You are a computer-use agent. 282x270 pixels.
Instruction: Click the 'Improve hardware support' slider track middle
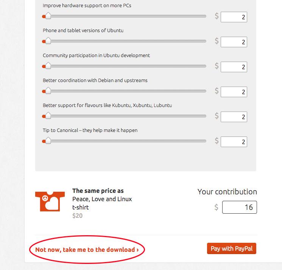pyautogui.click(x=125, y=16)
